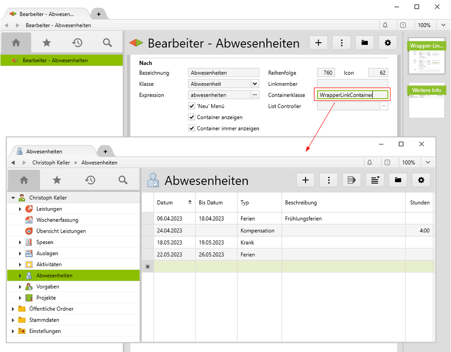Select Wochenerfassung in the tree

click(x=57, y=220)
